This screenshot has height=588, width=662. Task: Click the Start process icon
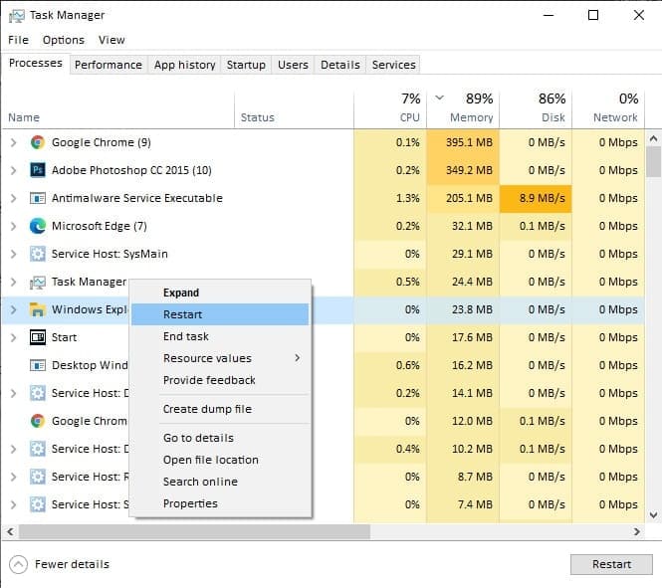[x=38, y=337]
